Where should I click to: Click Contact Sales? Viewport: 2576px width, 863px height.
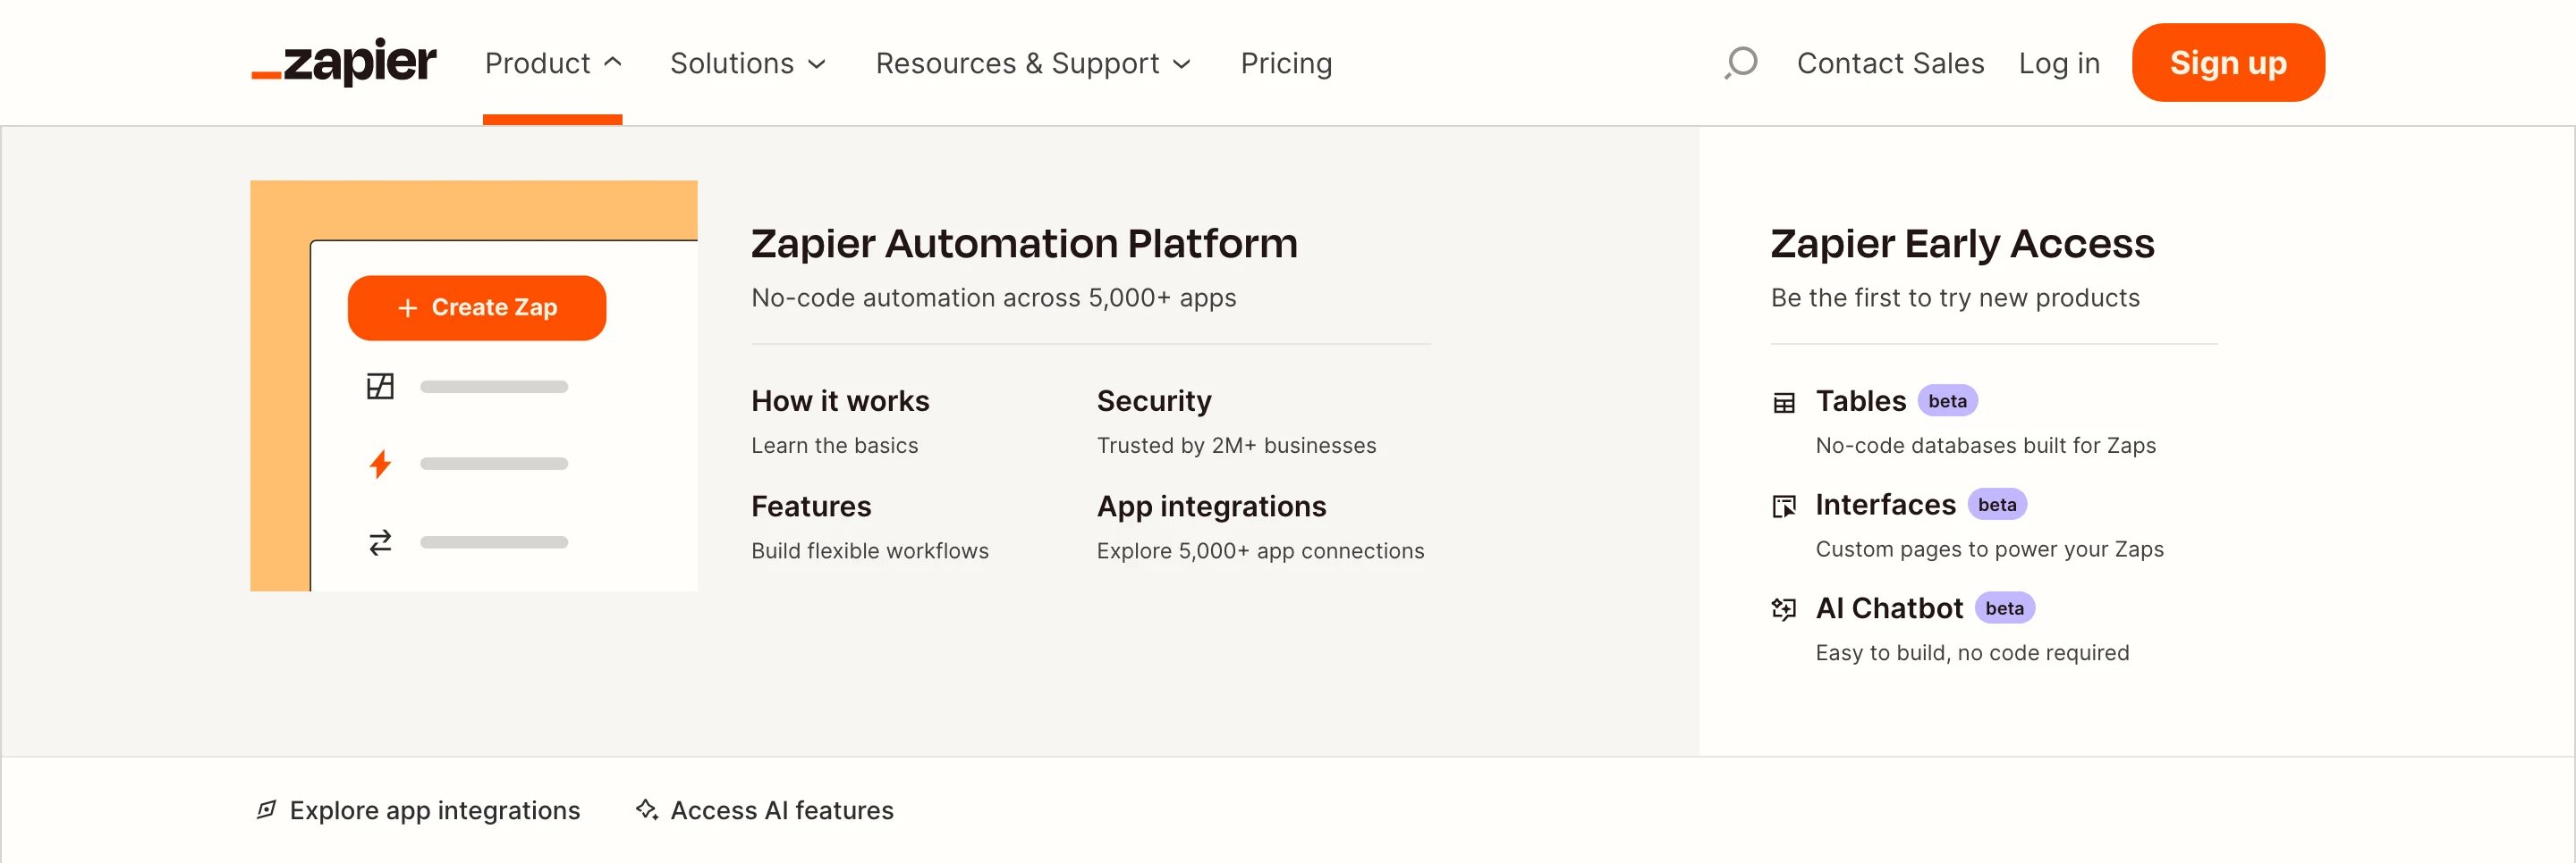(1890, 63)
